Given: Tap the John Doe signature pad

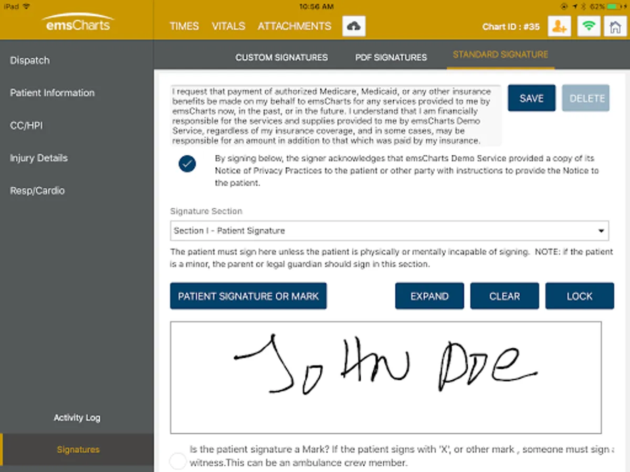Looking at the screenshot, I should pyautogui.click(x=386, y=378).
